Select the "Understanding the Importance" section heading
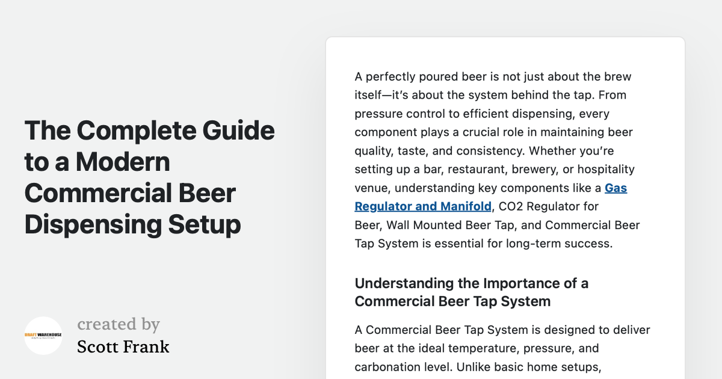This screenshot has height=379, width=722. 471,283
